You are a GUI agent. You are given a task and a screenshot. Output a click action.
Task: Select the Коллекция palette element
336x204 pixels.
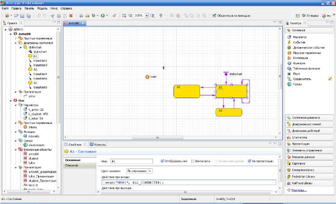click(x=300, y=58)
